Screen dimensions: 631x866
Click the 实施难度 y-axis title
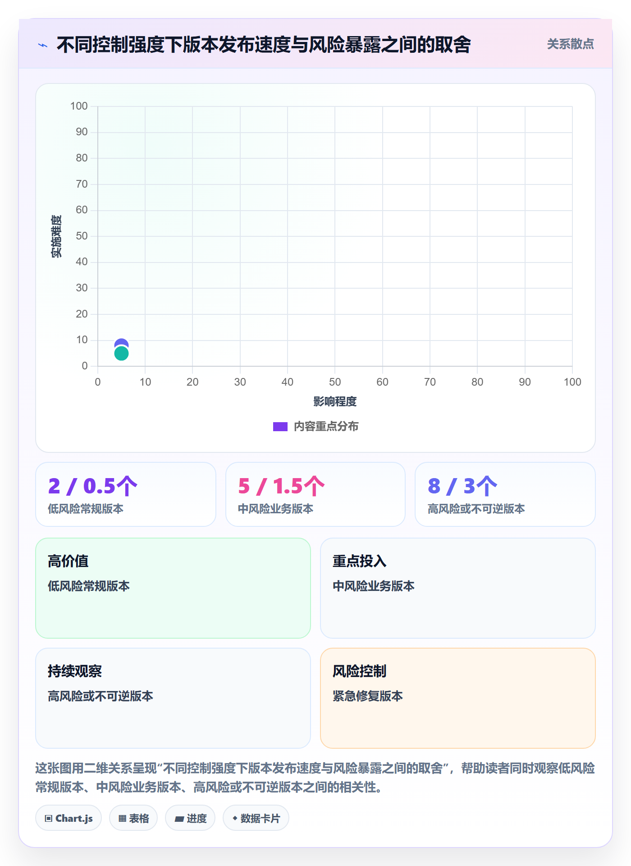coord(56,236)
